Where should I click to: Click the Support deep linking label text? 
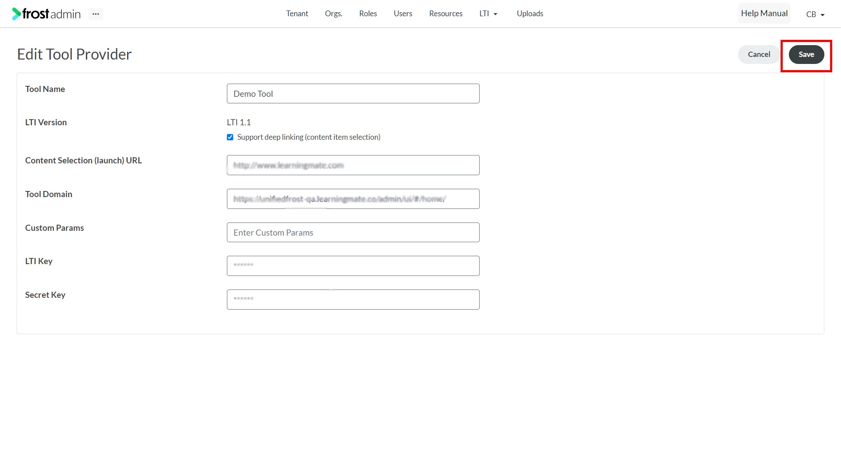tap(308, 137)
